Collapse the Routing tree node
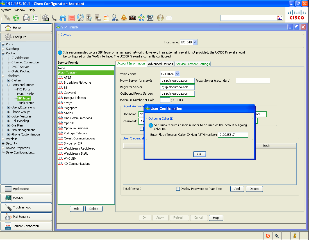 pos(3,53)
